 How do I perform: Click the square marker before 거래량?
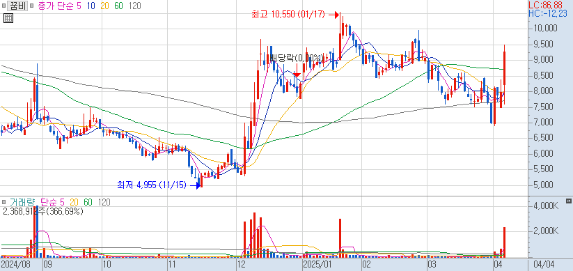tap(4, 201)
